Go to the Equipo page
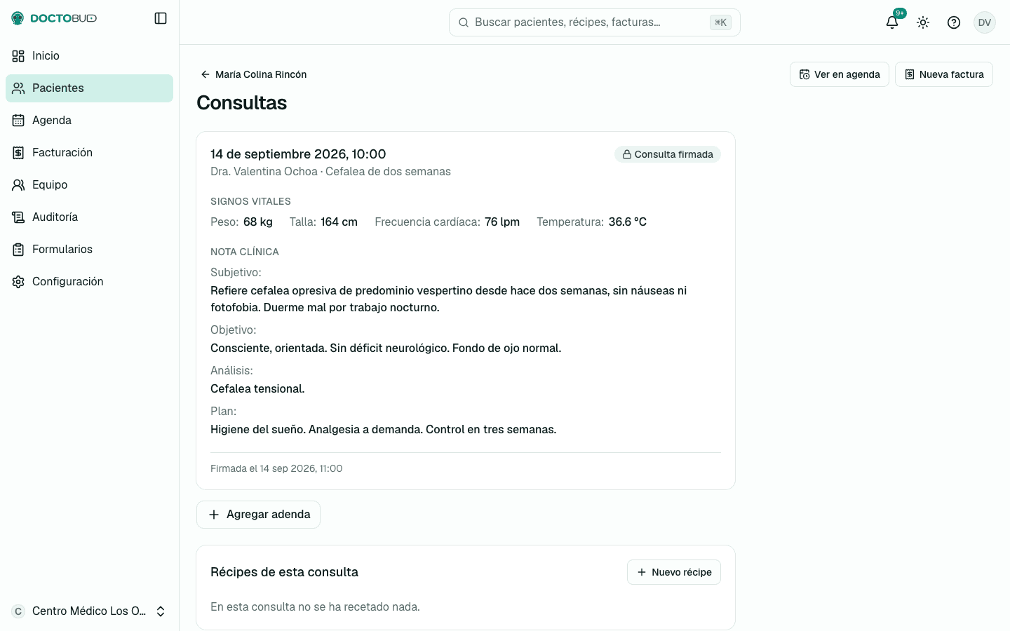 point(89,185)
